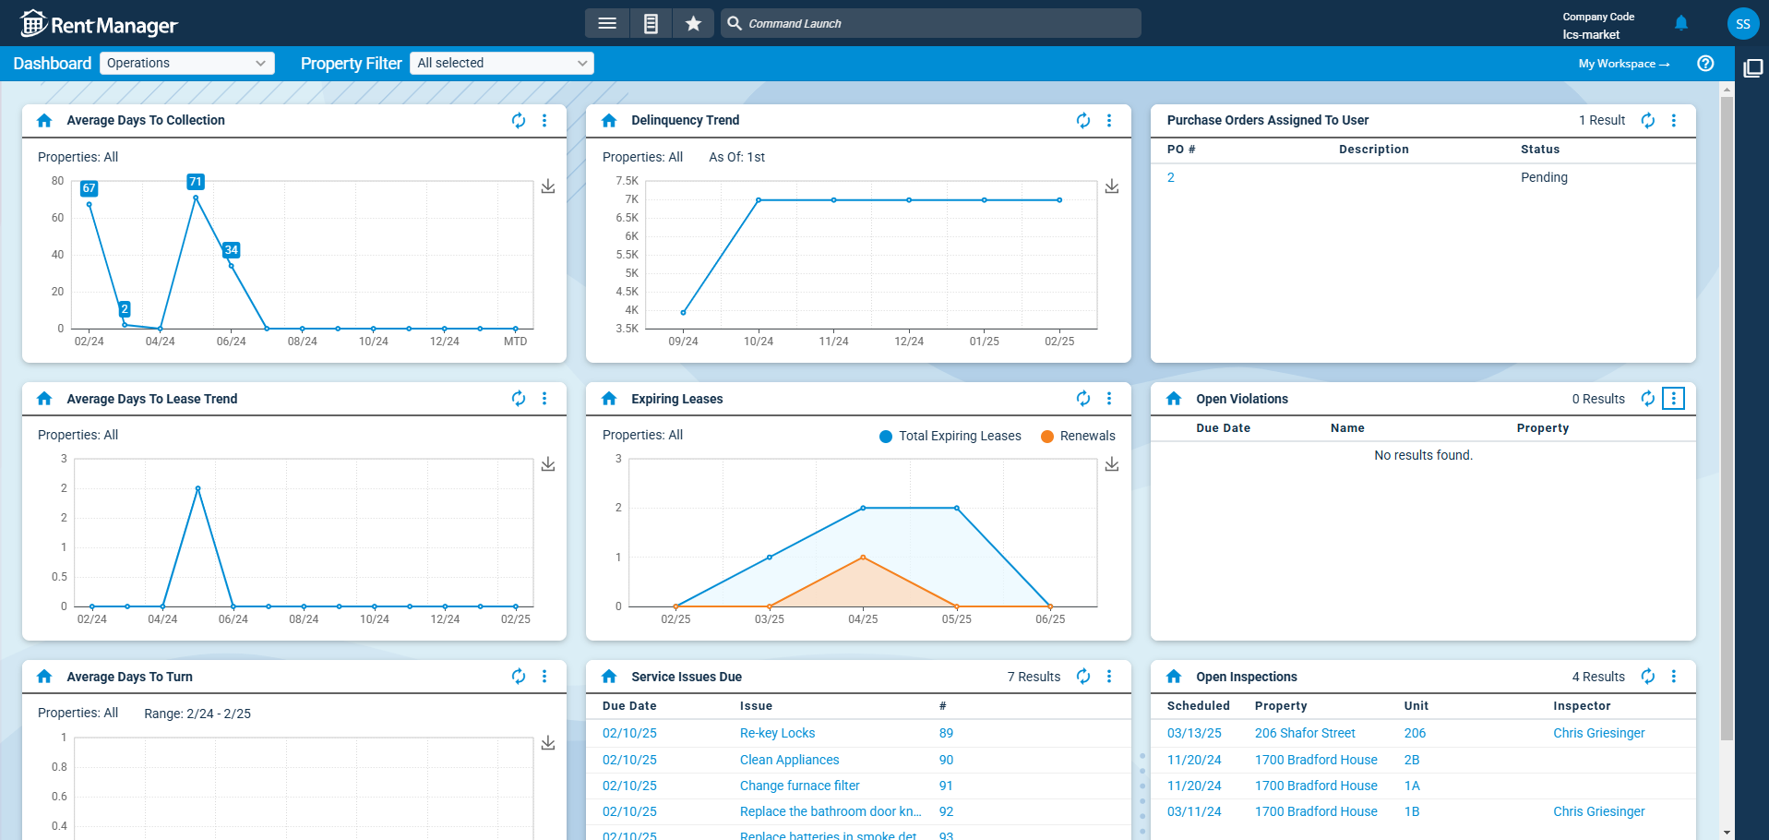Open the Re-key Locks service issue
The height and width of the screenshot is (840, 1769).
point(777,733)
